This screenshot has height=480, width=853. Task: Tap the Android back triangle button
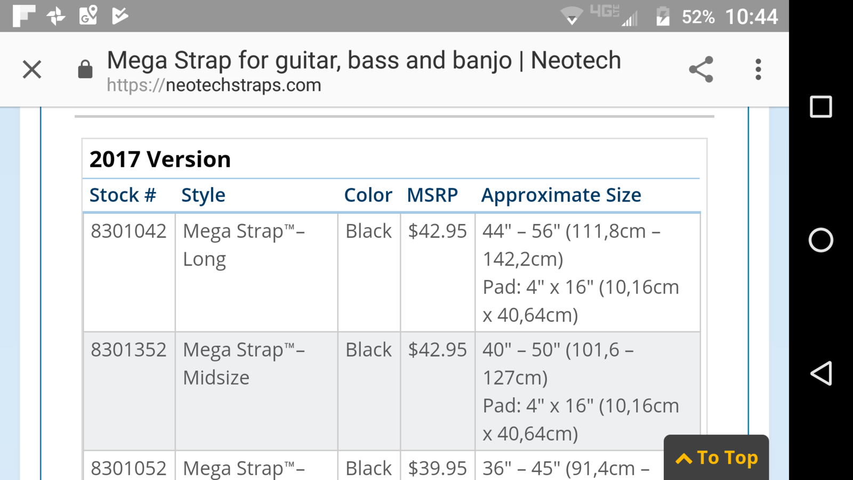821,373
